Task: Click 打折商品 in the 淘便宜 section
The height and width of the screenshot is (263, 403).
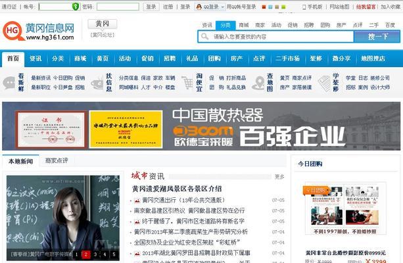Action: [236, 78]
